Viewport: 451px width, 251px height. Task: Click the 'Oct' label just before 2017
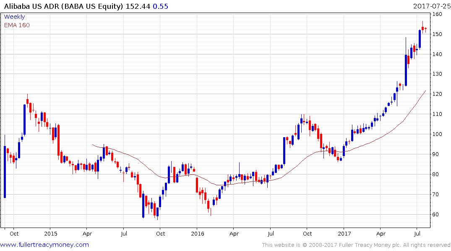(x=307, y=233)
